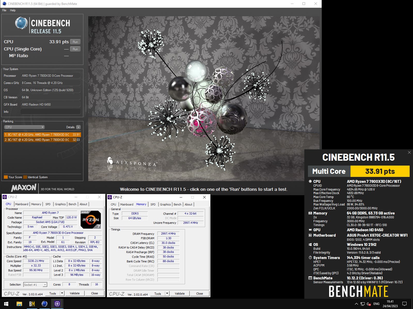Click Close button in Memory CPU-Z window
413x309 pixels.
[200, 294]
